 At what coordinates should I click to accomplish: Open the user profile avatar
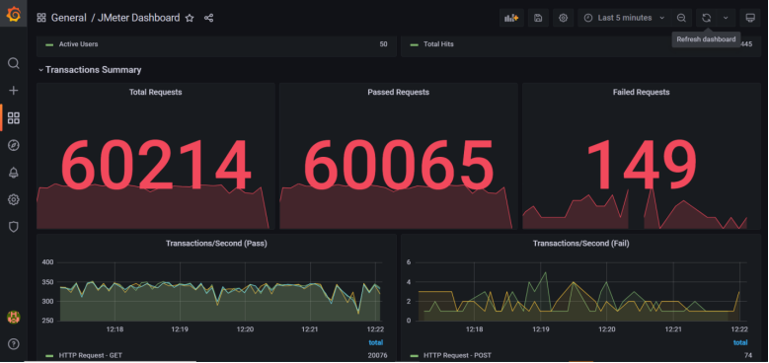[14, 317]
